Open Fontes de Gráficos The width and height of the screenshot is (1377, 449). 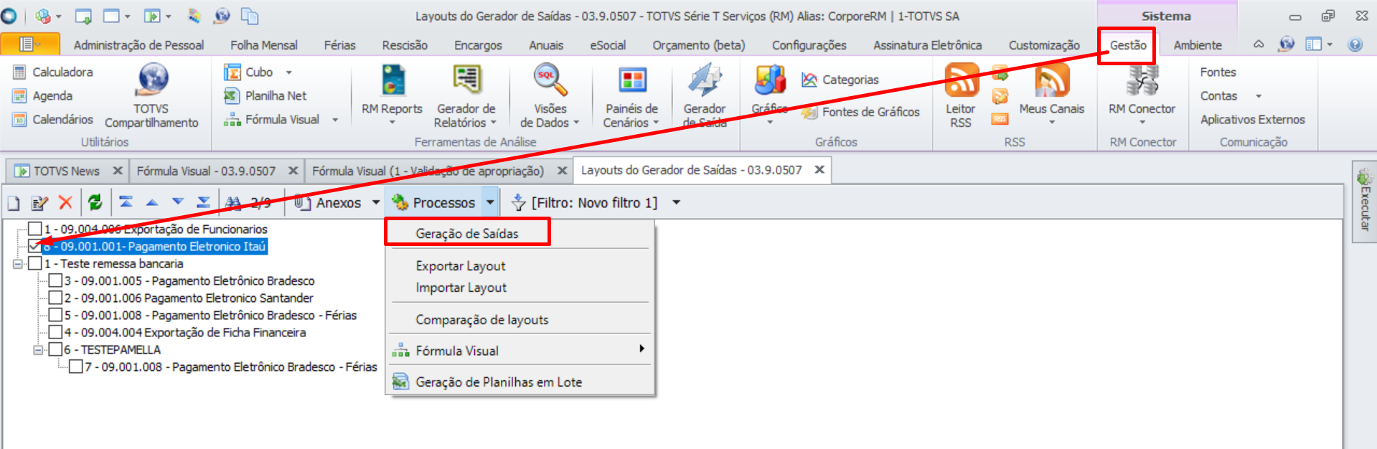point(860,112)
